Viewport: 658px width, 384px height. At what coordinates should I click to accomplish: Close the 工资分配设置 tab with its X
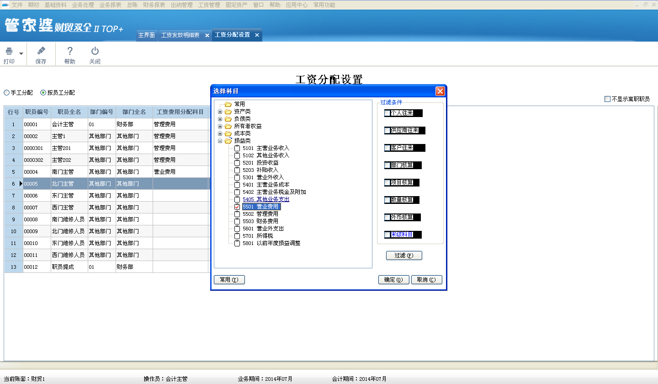click(x=257, y=35)
